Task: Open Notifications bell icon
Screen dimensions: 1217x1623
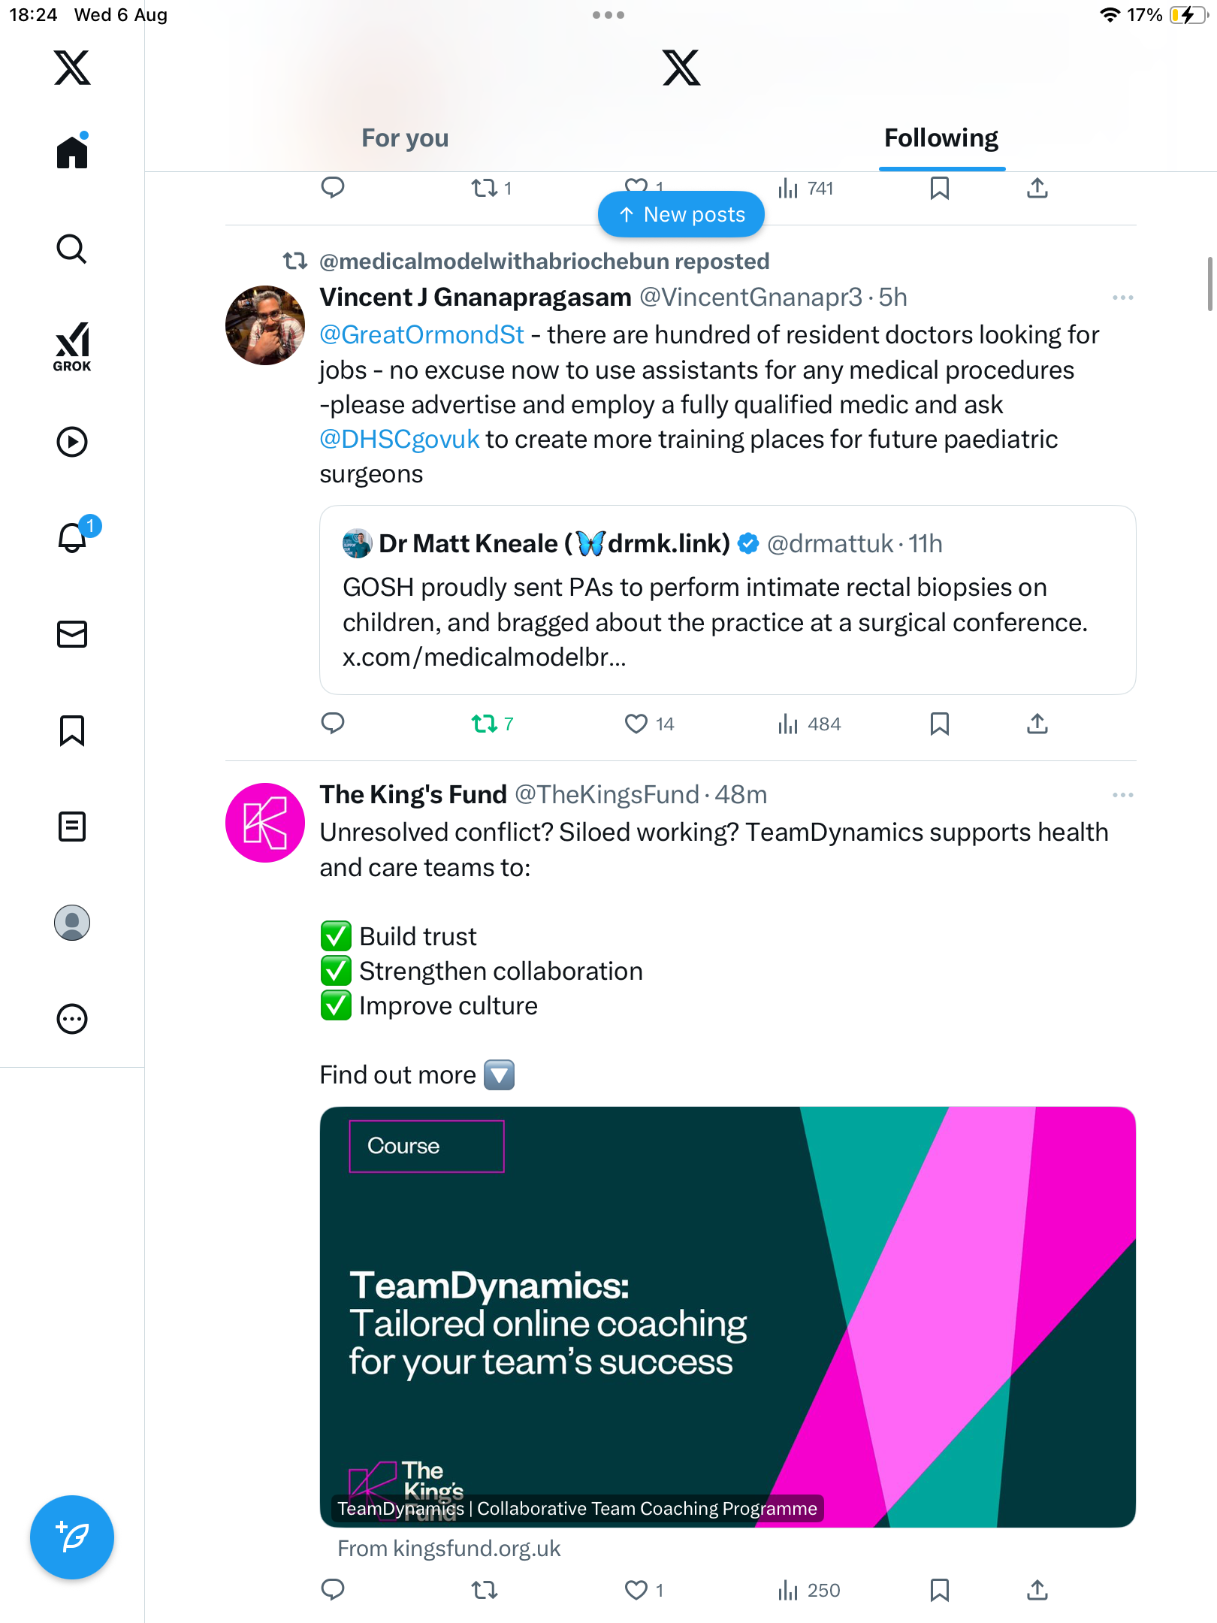Action: [72, 537]
